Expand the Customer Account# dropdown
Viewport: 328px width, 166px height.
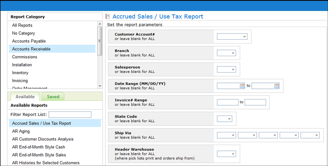(232, 36)
